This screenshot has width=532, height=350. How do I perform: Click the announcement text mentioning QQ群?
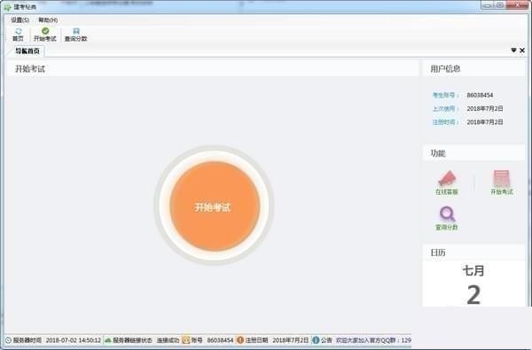tap(373, 340)
